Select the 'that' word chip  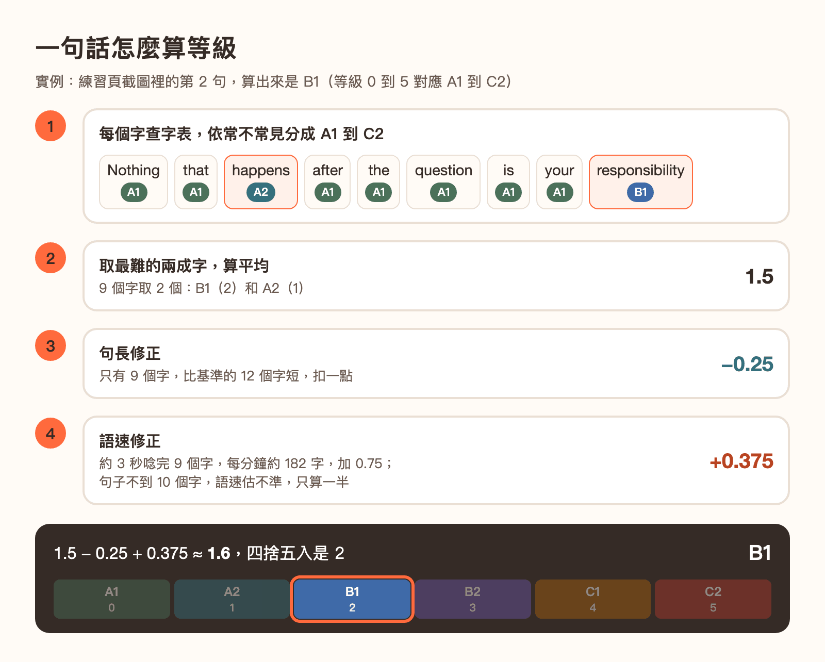(196, 182)
